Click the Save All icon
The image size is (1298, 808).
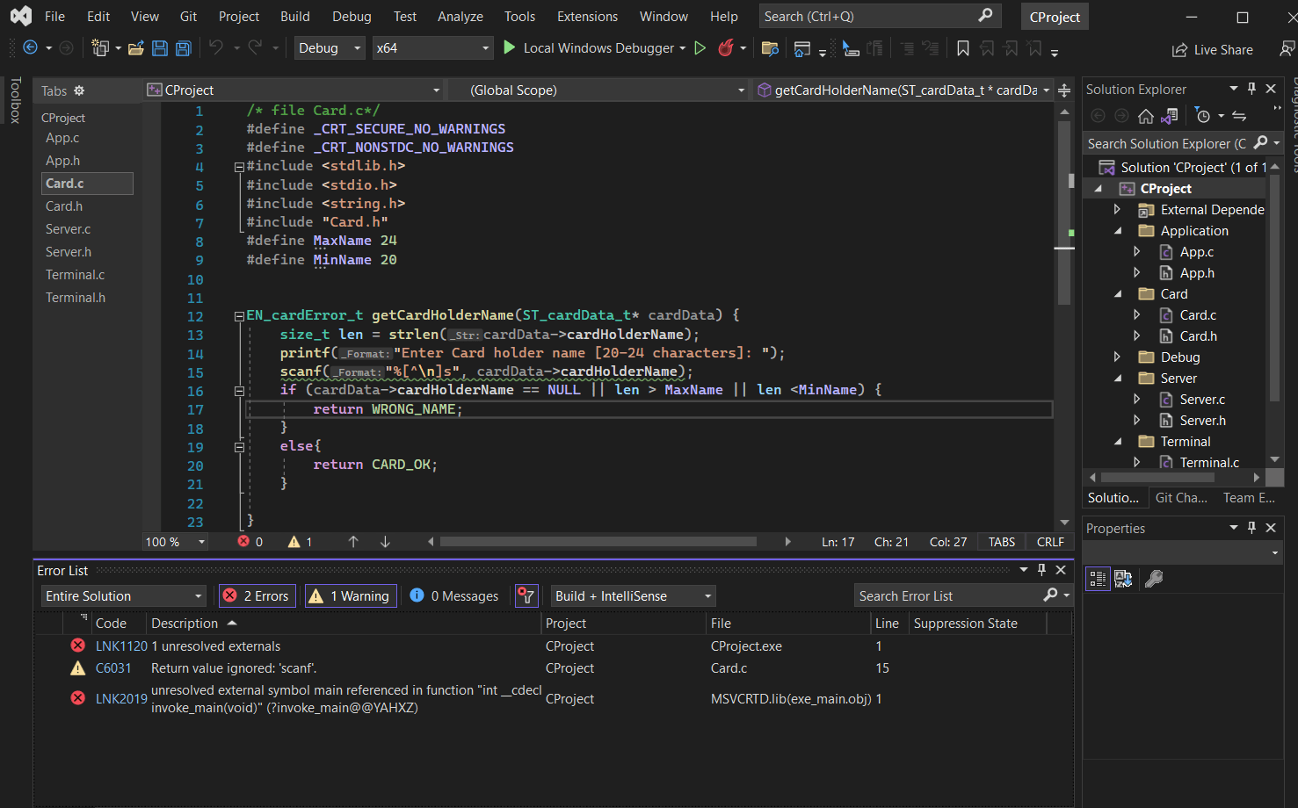183,48
